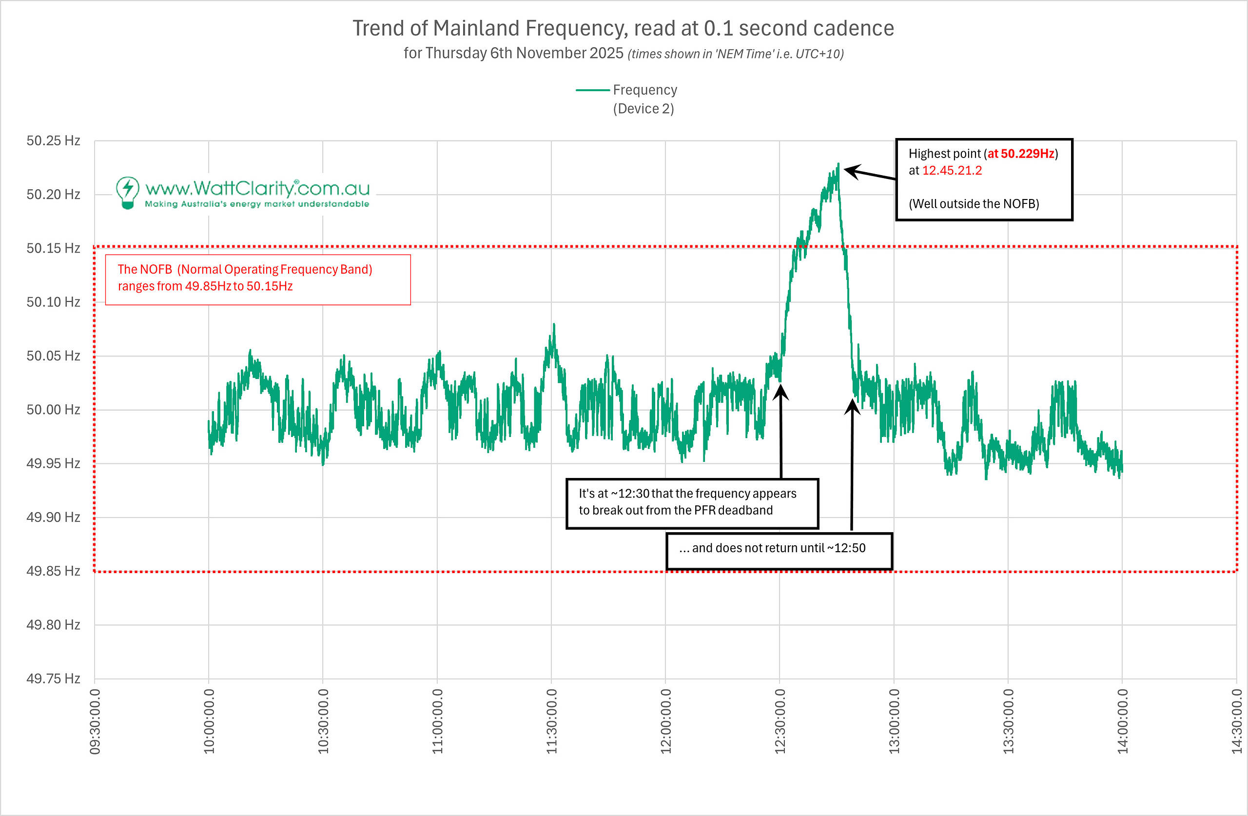Image resolution: width=1248 pixels, height=816 pixels.
Task: Select the 12:30:00.0 x-axis time label
Action: tap(780, 721)
